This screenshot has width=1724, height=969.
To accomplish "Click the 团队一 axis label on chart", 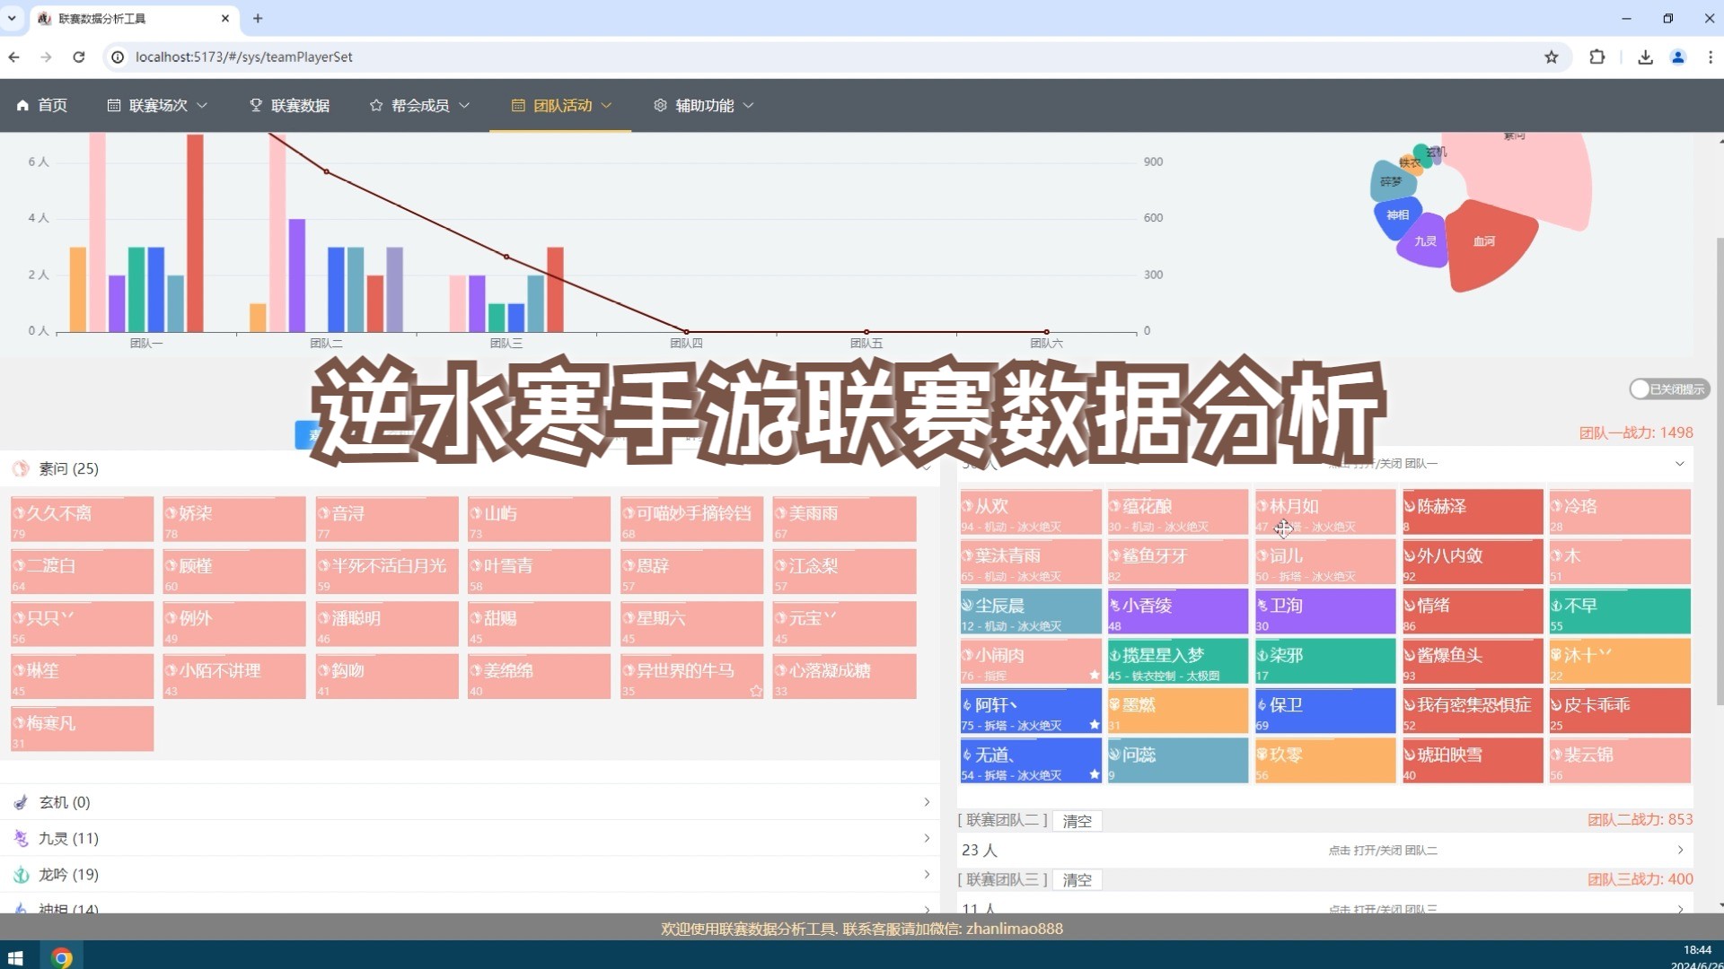I will 146,343.
